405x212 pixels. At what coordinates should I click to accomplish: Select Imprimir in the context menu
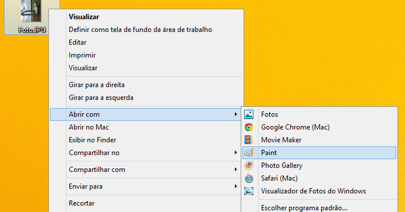82,55
